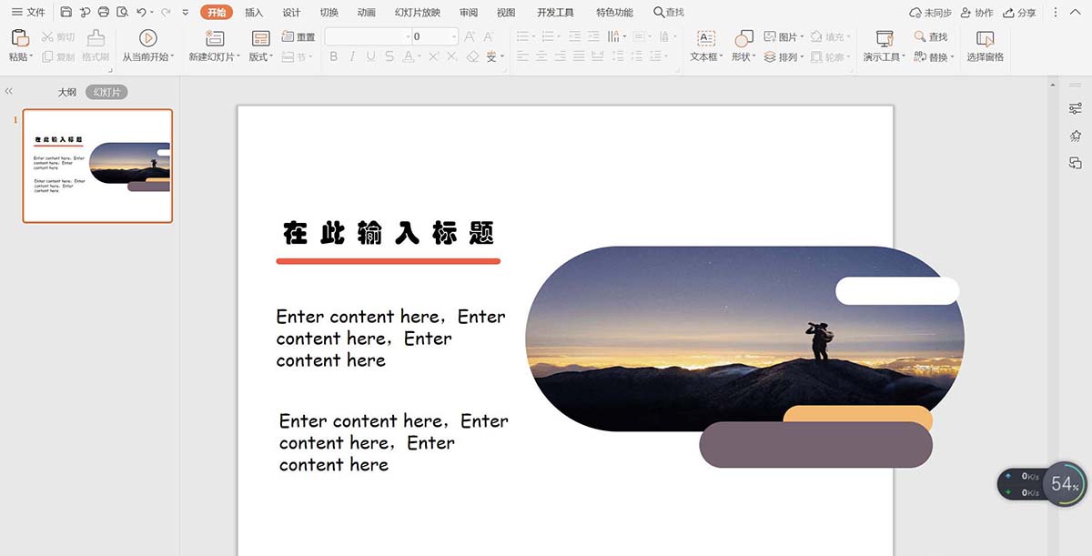Screen dimensions: 1092x556
Task: Click the bottom icon in right sidebar
Action: tap(1075, 163)
